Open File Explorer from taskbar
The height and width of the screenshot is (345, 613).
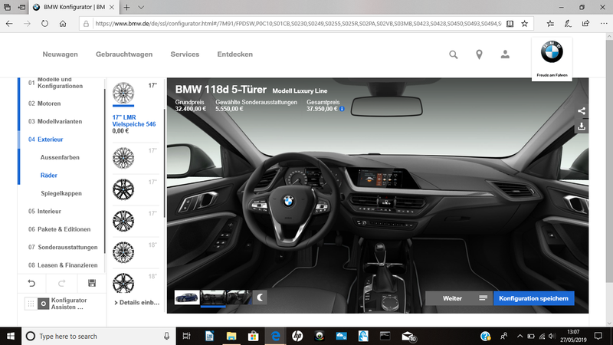click(231, 337)
